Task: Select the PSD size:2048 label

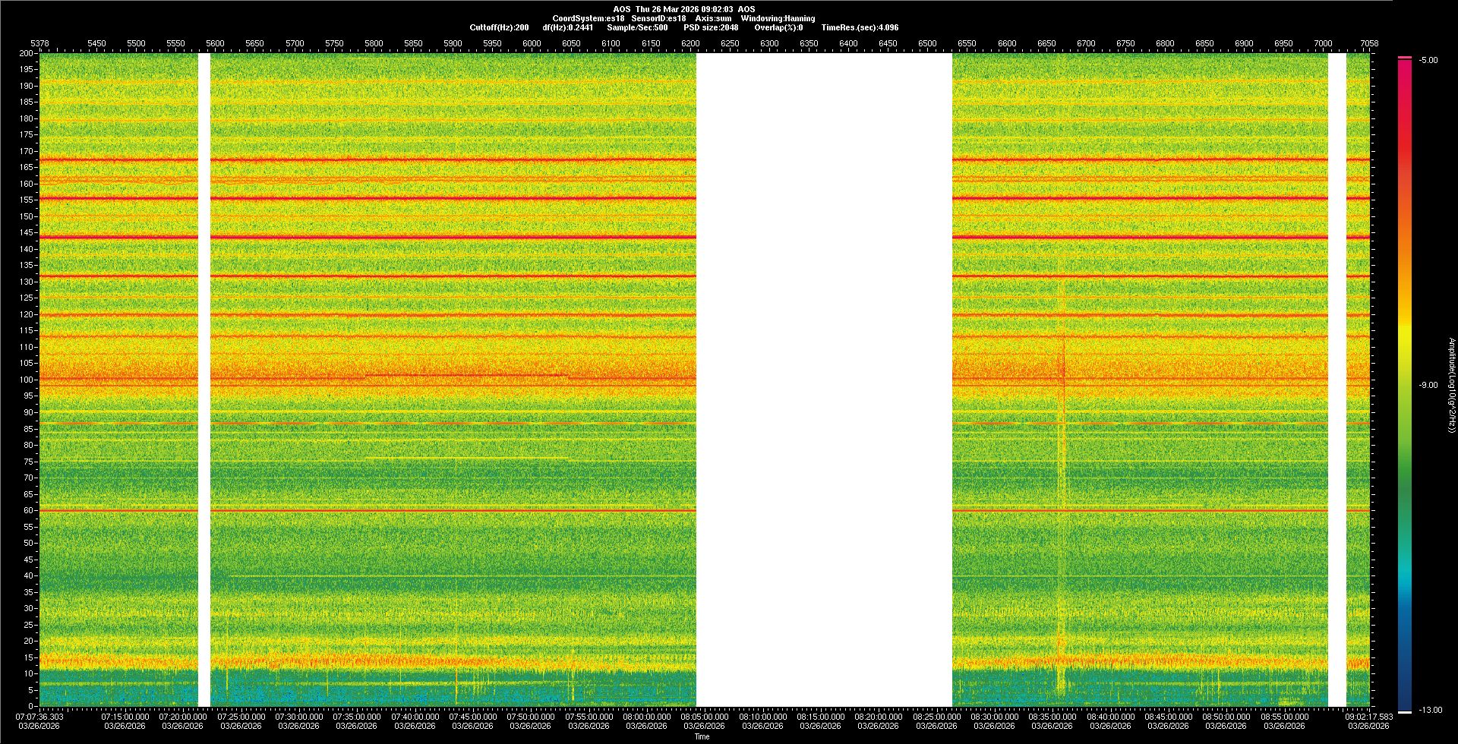Action: [710, 27]
